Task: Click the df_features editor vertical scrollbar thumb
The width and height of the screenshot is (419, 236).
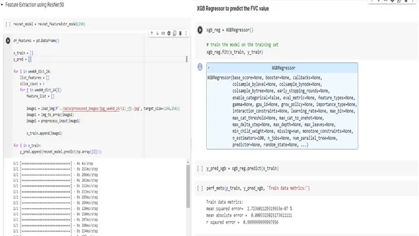Action: (186, 59)
